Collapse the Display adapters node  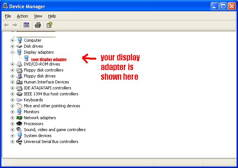[12, 52]
